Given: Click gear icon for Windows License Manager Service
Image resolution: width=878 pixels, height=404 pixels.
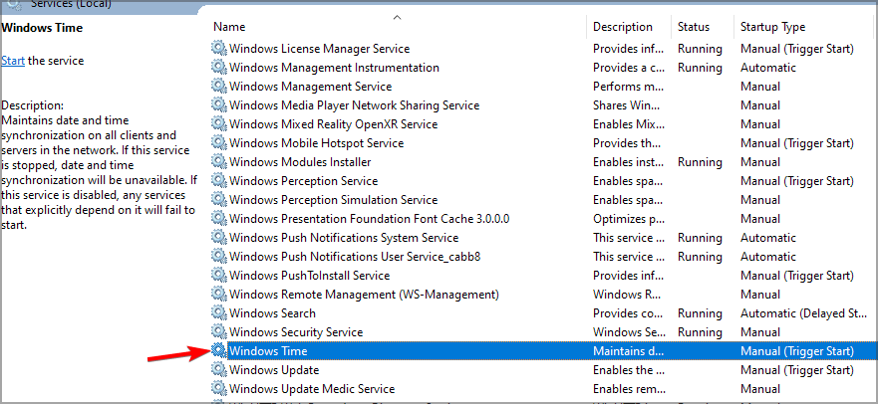Looking at the screenshot, I should [x=218, y=49].
